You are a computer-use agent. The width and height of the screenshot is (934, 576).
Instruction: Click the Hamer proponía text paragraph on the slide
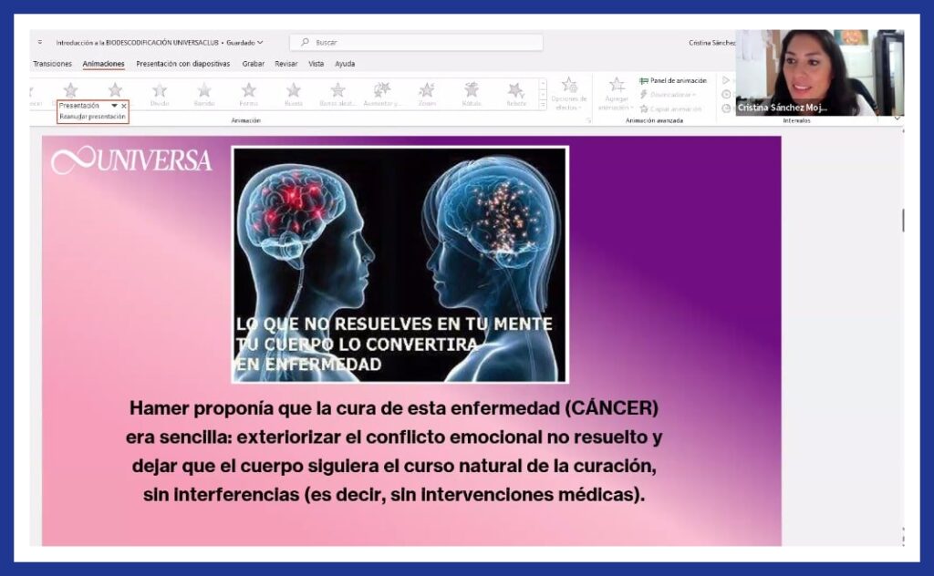394,451
